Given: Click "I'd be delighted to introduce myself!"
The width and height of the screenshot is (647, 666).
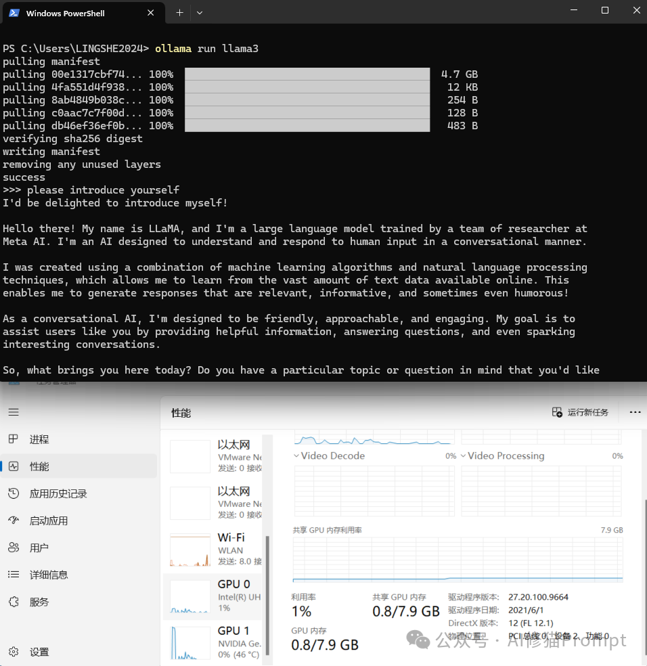Looking at the screenshot, I should click(x=115, y=203).
